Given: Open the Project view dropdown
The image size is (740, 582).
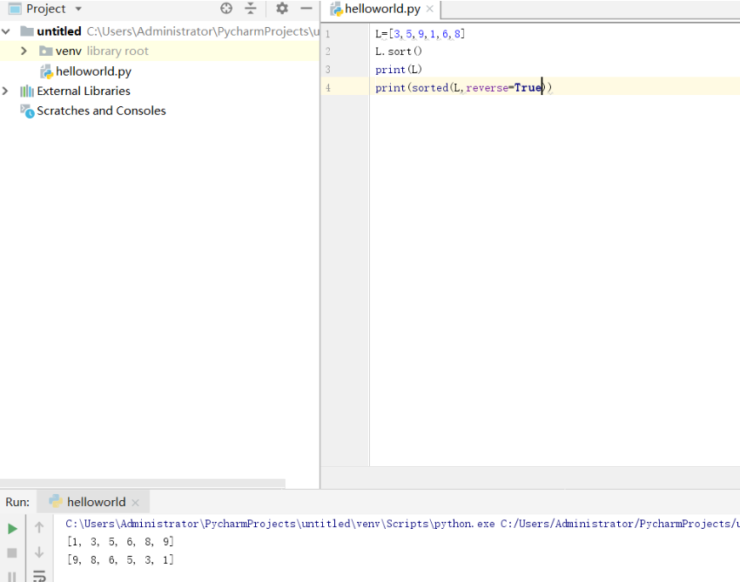Looking at the screenshot, I should [x=78, y=9].
